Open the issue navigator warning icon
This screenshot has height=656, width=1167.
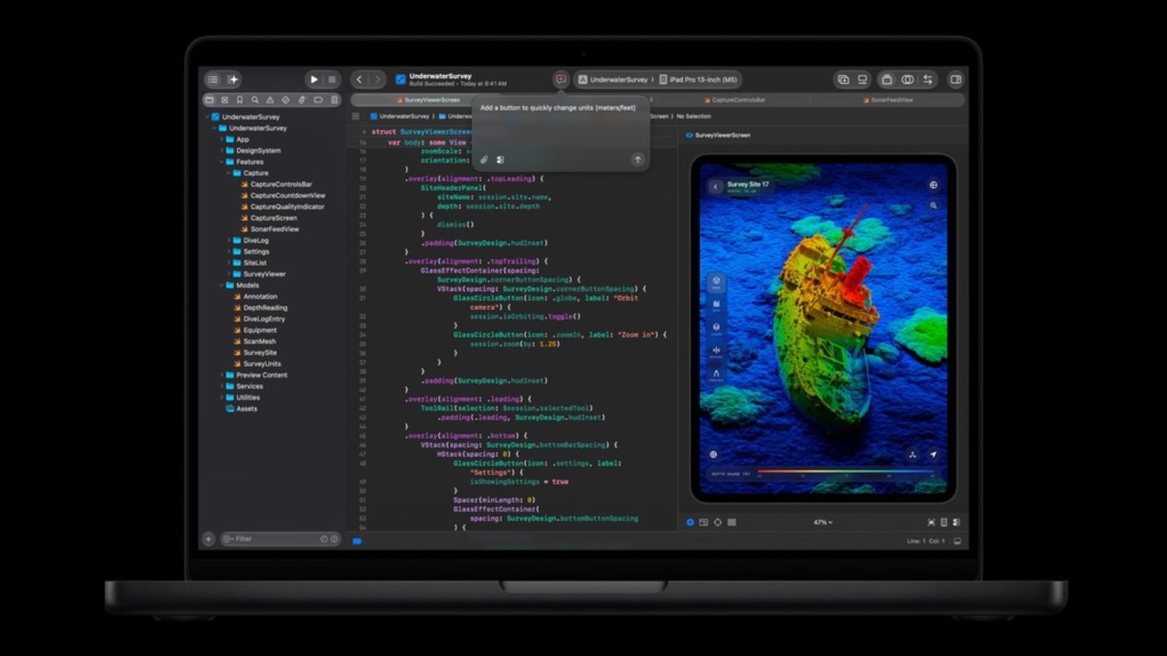pyautogui.click(x=270, y=100)
